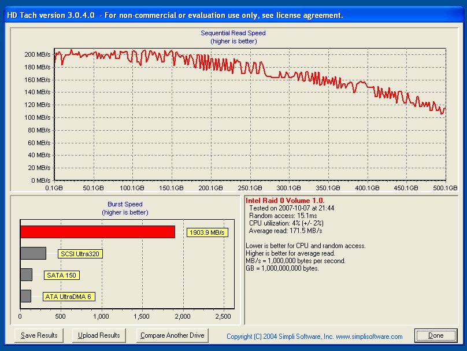This screenshot has height=351, width=467.
Task: Click the red burst speed bar
Action: pos(98,232)
